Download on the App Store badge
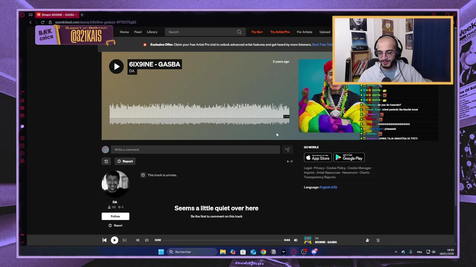The width and height of the screenshot is (476, 267). point(318,158)
